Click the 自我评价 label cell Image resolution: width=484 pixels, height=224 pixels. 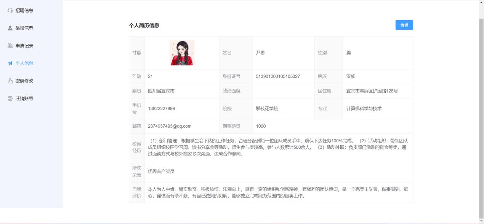pyautogui.click(x=137, y=192)
